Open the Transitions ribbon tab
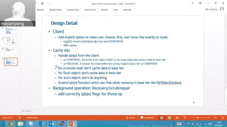Image resolution: width=227 pixels, height=127 pixels. 55,10
